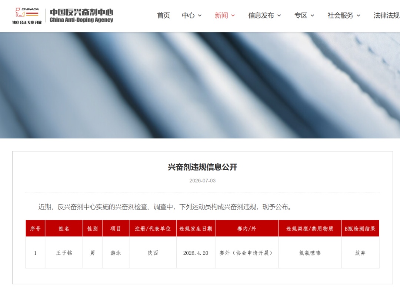Click the 序号 column header

point(35,229)
